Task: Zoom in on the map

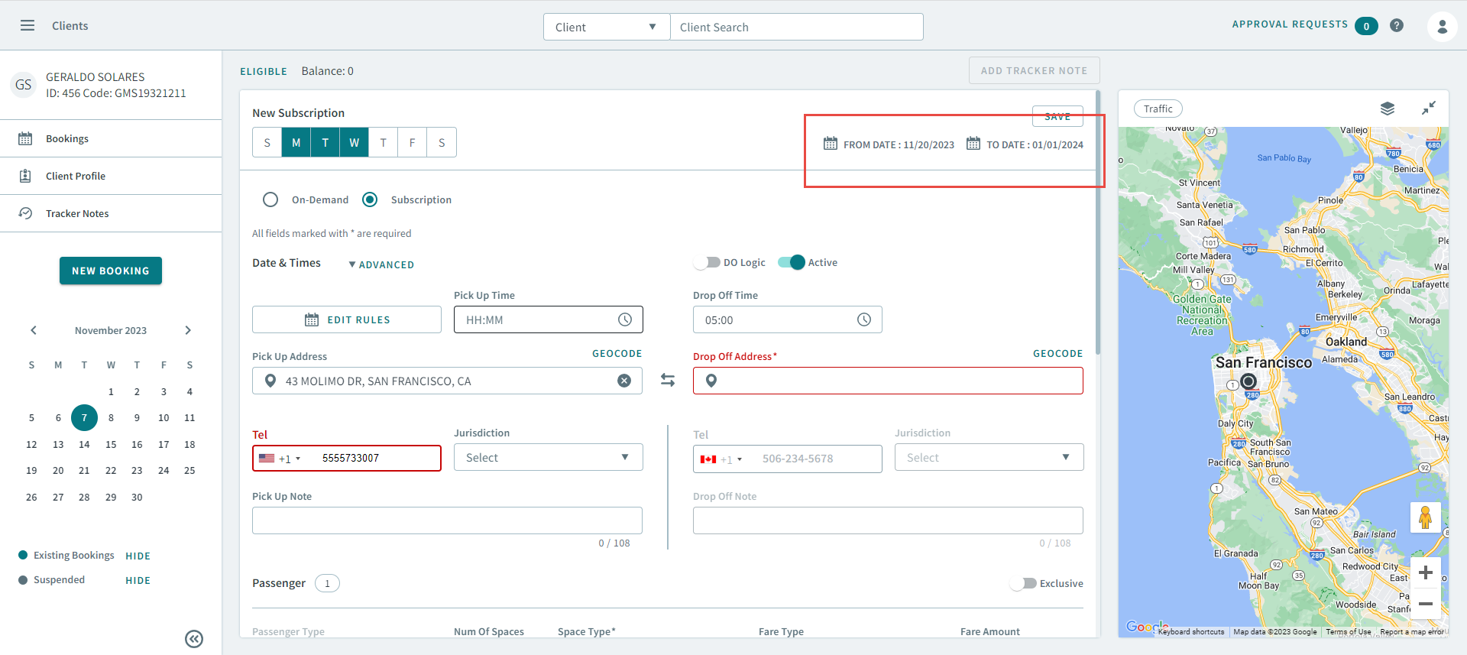Action: [x=1425, y=572]
